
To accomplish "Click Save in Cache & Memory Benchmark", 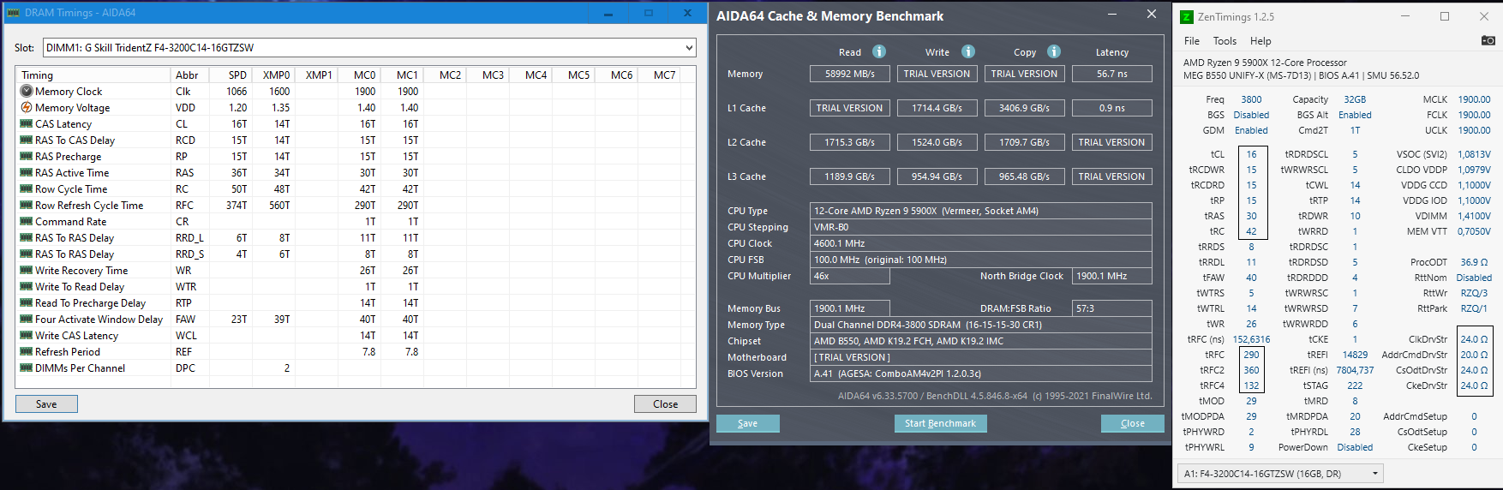I will tap(747, 423).
